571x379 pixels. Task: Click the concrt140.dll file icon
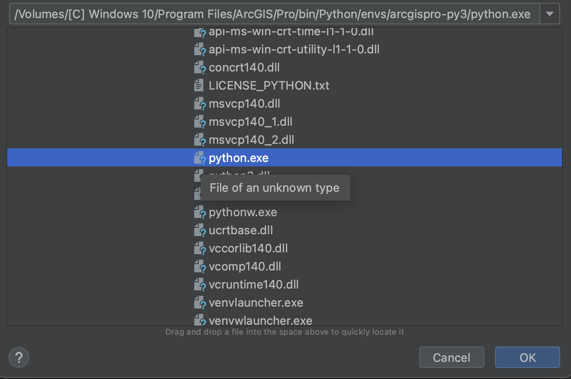click(200, 68)
